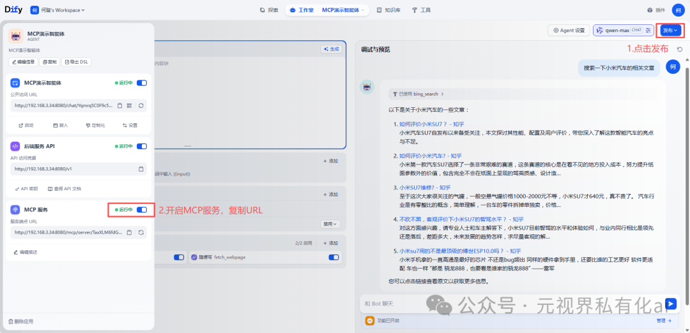Viewport: 690px width, 333px height.
Task: Open link 小米su7用的不是最顶级的博世ESP10.0吗
Action: (x=460, y=251)
